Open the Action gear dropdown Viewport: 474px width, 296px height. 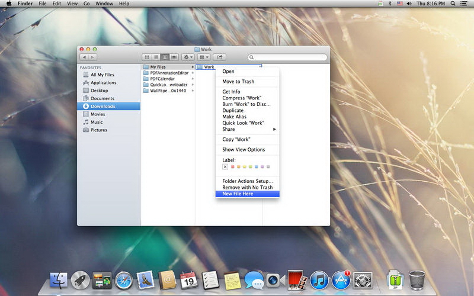pos(188,57)
